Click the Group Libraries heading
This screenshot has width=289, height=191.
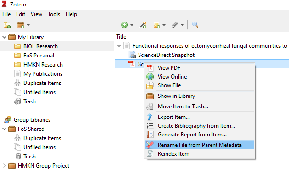pyautogui.click(x=32, y=120)
